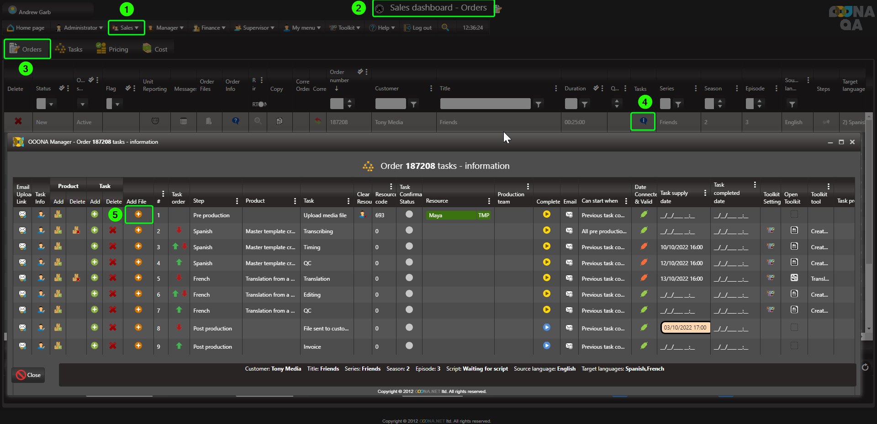Switch to the Pricing tab

[x=112, y=49]
